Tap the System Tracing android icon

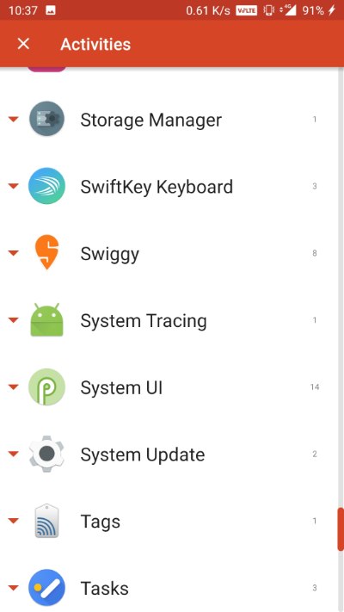coord(46,319)
